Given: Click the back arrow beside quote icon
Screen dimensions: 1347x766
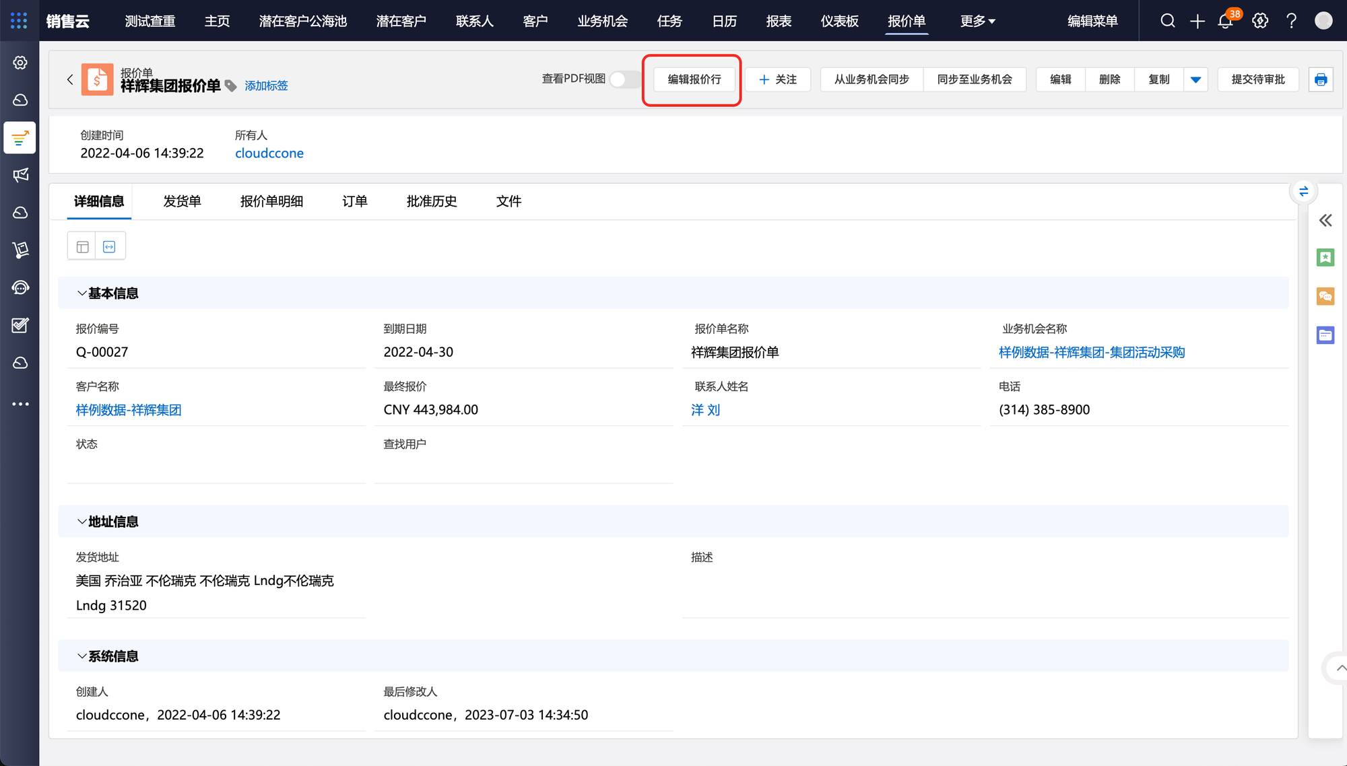Looking at the screenshot, I should click(70, 79).
